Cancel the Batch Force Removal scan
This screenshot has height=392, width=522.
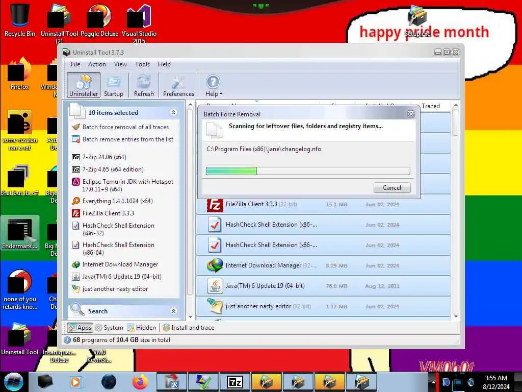(x=392, y=188)
